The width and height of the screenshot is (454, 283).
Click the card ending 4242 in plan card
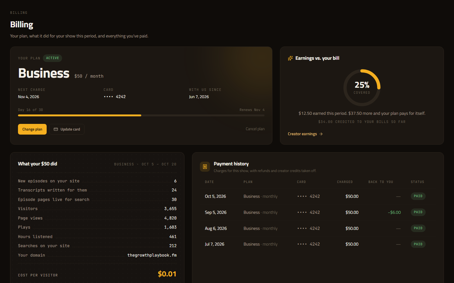coord(115,97)
